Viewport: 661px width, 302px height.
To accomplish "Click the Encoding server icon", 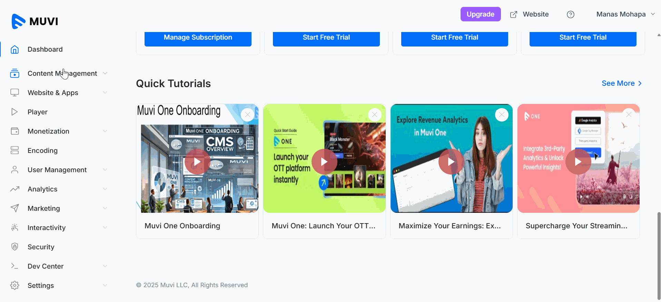I will [x=14, y=150].
